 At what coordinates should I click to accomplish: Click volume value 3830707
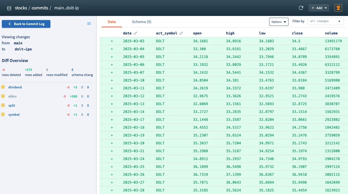coord(332,104)
